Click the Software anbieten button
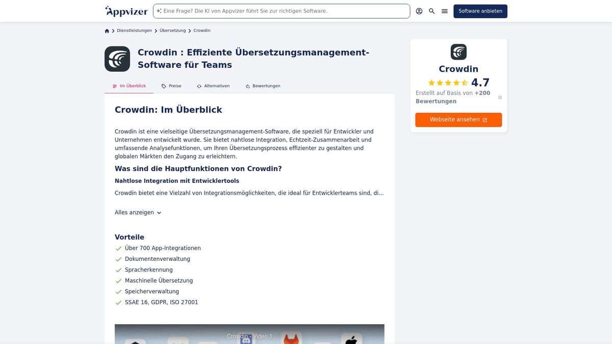 click(x=480, y=11)
